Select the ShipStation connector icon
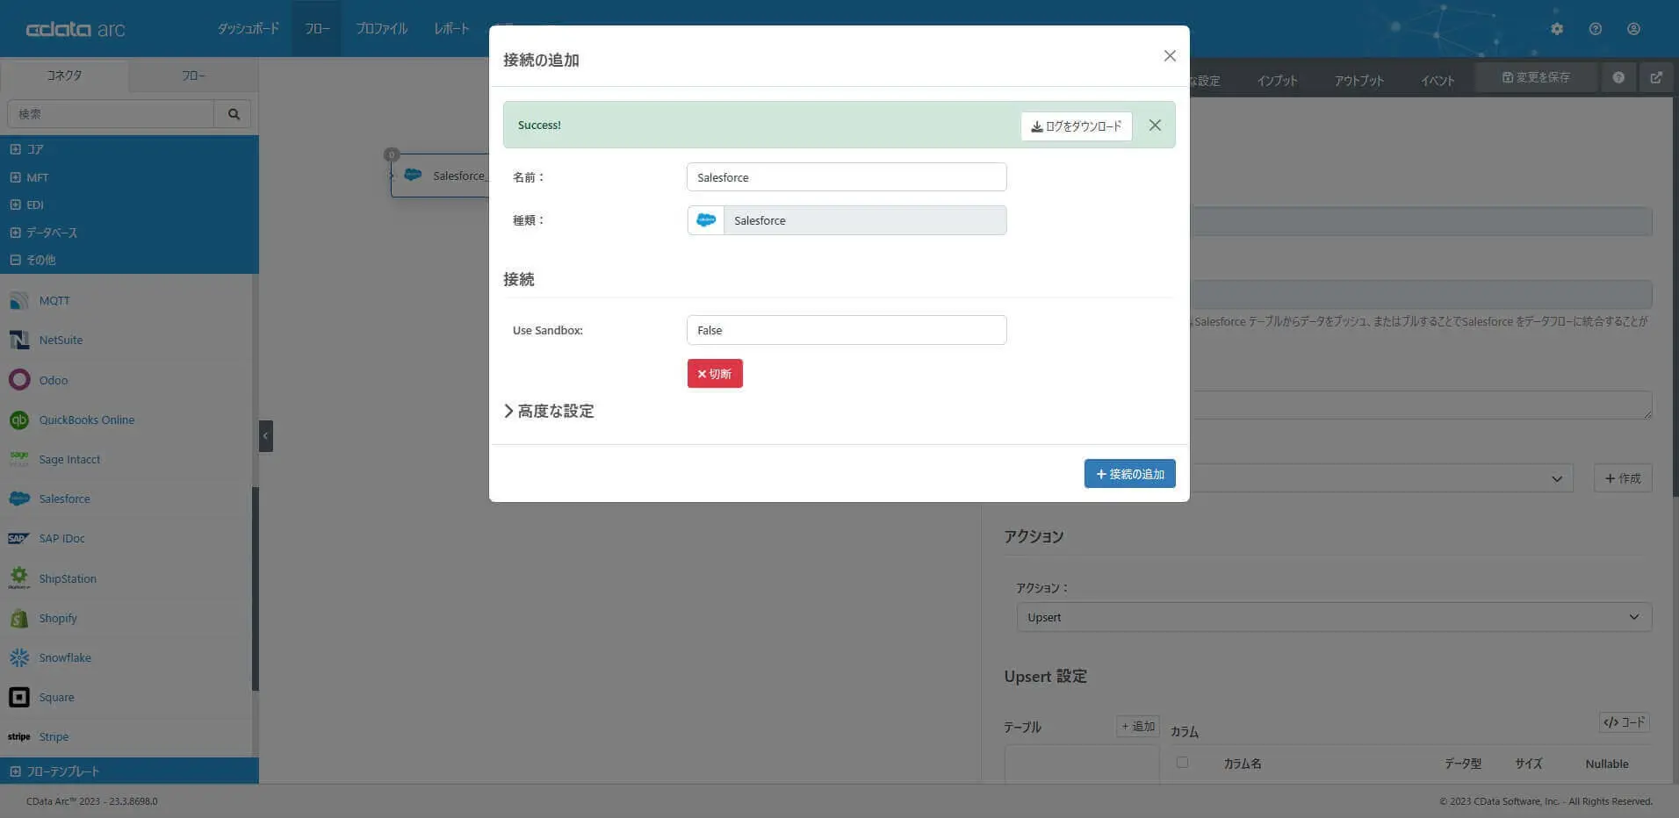This screenshot has width=1679, height=818. tap(19, 578)
